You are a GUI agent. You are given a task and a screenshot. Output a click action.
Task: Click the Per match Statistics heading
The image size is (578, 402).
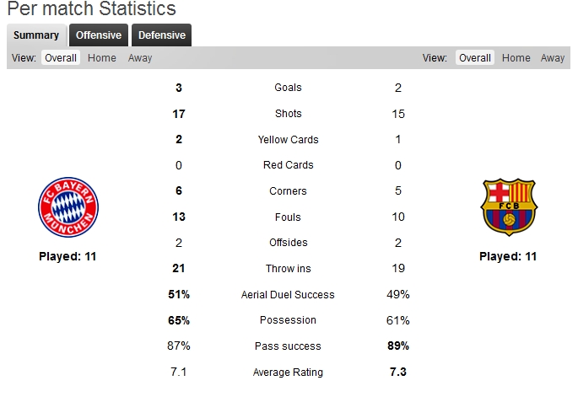pyautogui.click(x=91, y=8)
